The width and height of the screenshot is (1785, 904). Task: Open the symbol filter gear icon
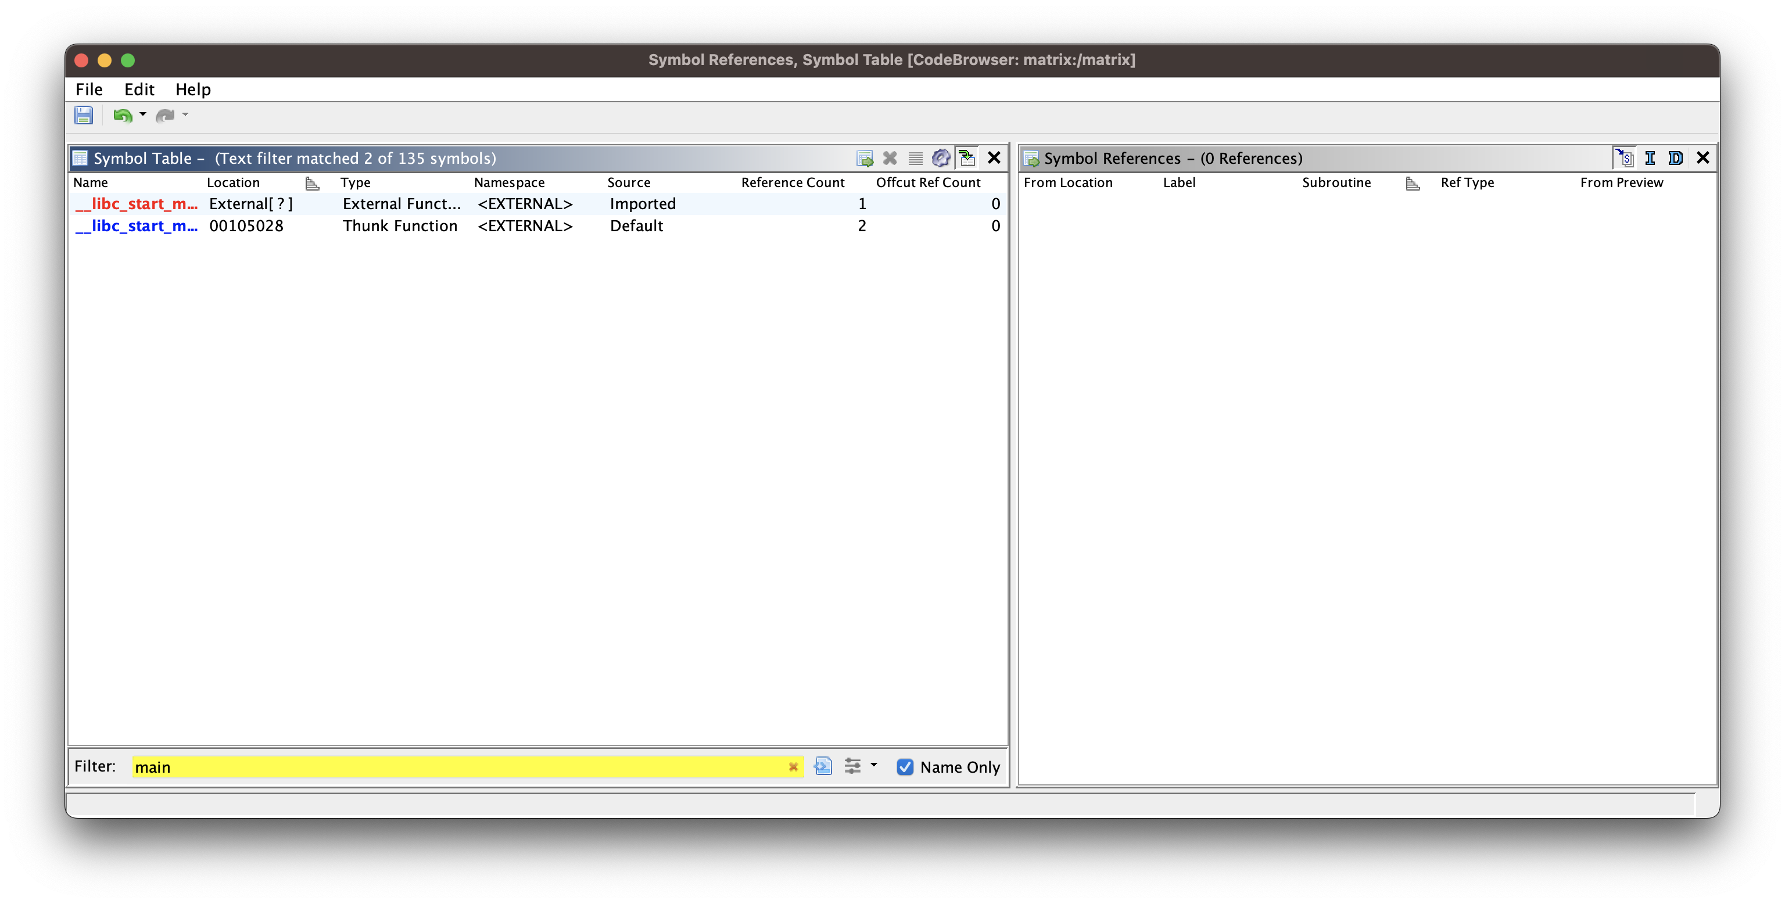tap(940, 159)
